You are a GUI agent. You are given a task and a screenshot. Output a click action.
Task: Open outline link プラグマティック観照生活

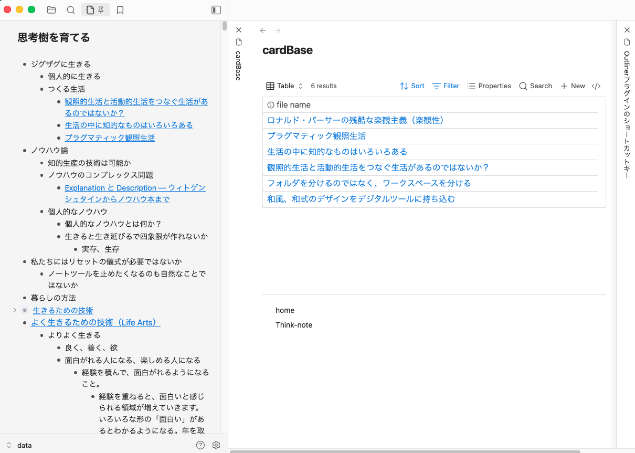pyautogui.click(x=110, y=138)
